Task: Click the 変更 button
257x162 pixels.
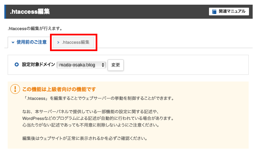Action: point(116,65)
